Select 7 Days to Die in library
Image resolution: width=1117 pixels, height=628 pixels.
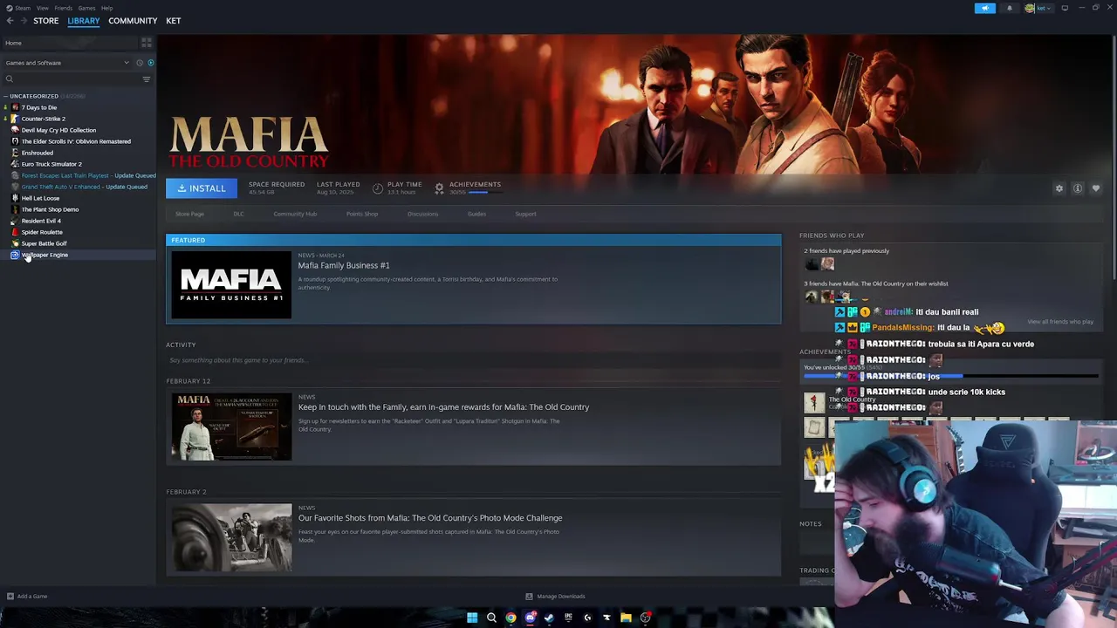(x=39, y=107)
